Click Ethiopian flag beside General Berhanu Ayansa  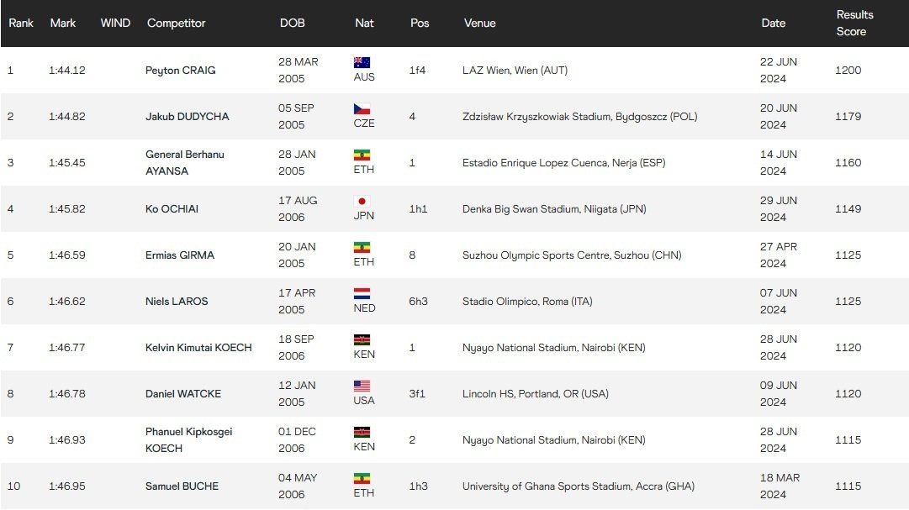(x=362, y=155)
